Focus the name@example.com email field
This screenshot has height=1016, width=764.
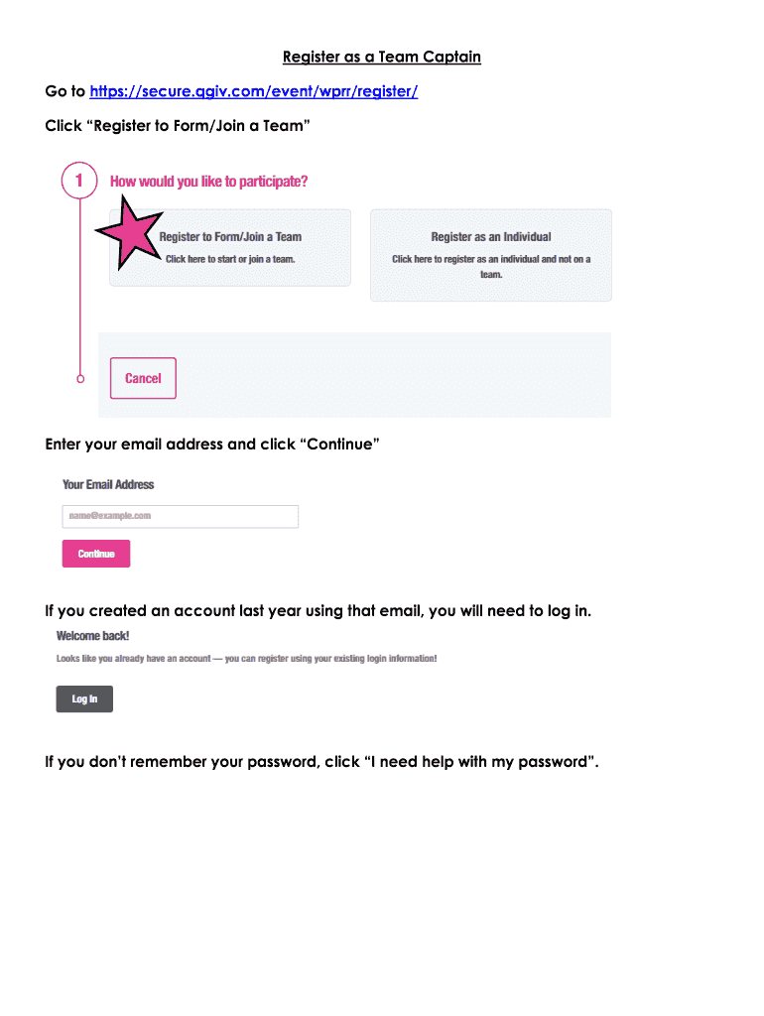click(180, 516)
